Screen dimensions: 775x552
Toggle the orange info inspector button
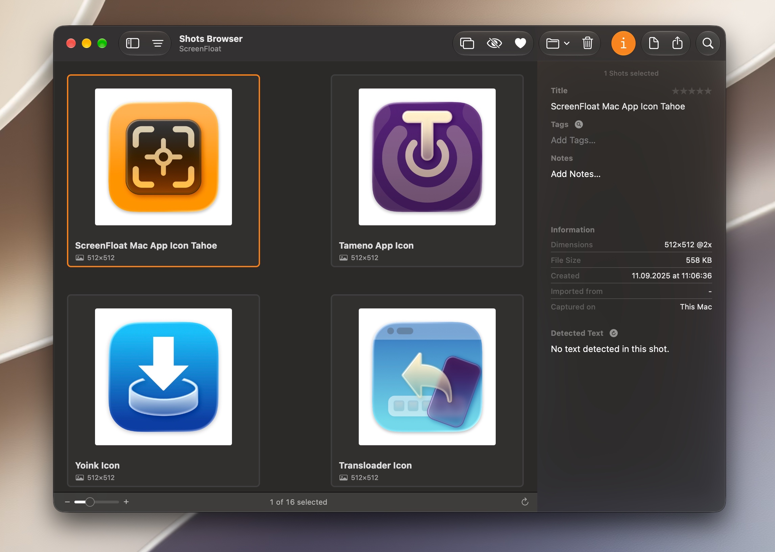(623, 43)
